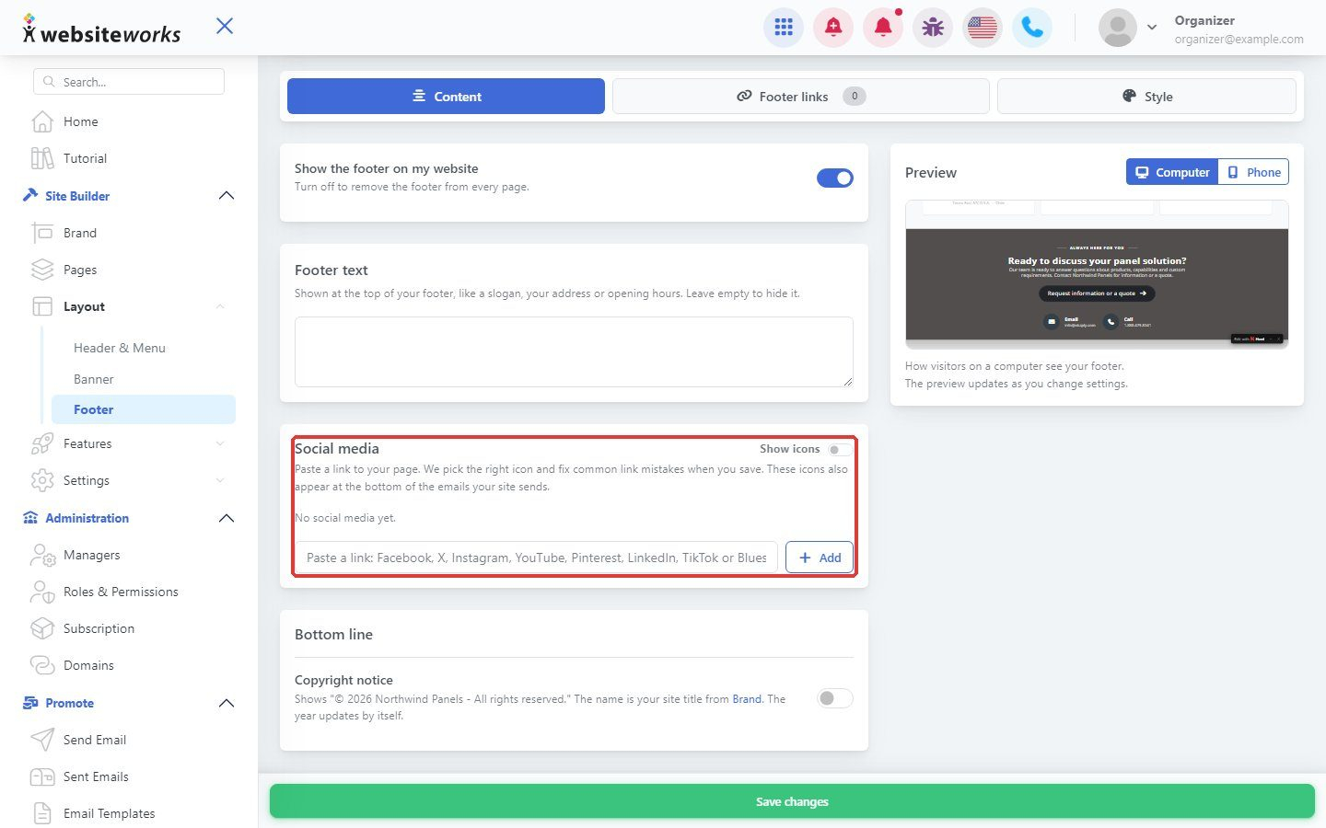1326x828 pixels.
Task: Click the phone support icon
Action: (1032, 28)
